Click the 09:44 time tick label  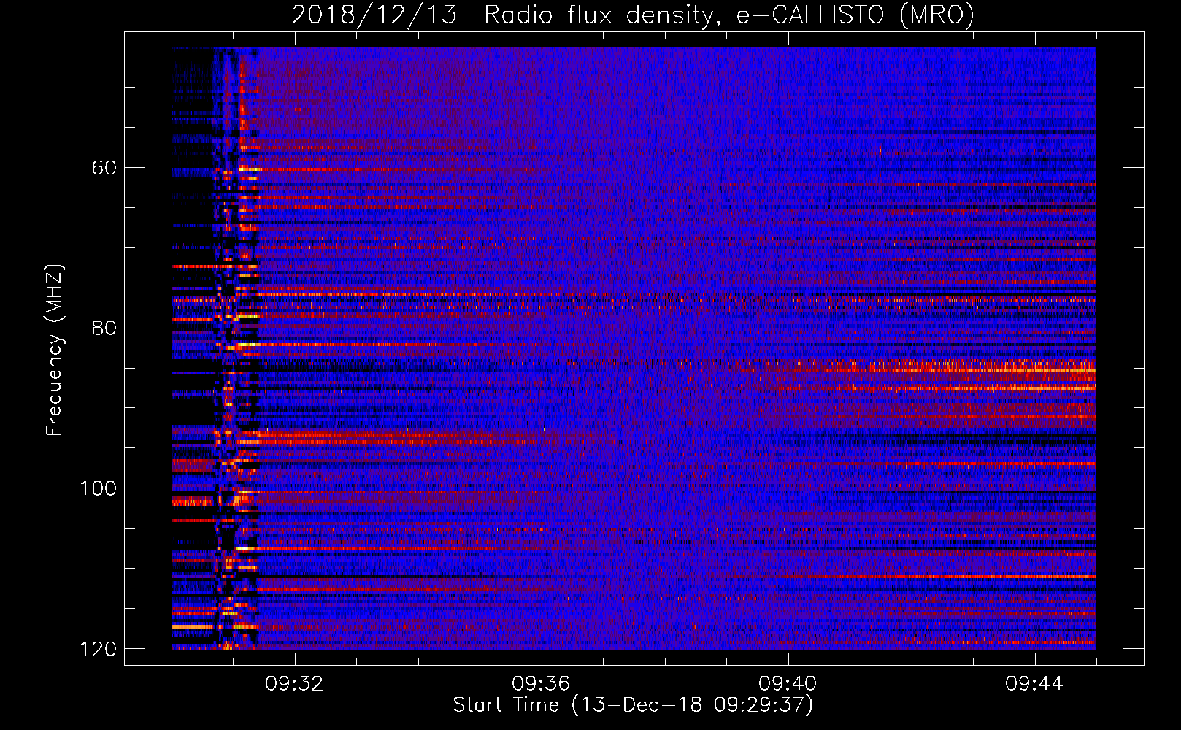pyautogui.click(x=1034, y=684)
